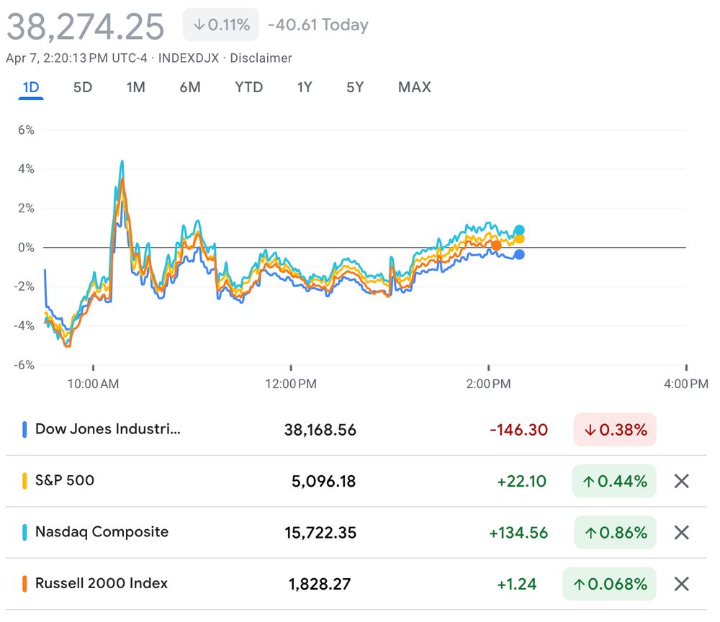
Task: Open the Nasdaq Composite index name
Action: [102, 531]
